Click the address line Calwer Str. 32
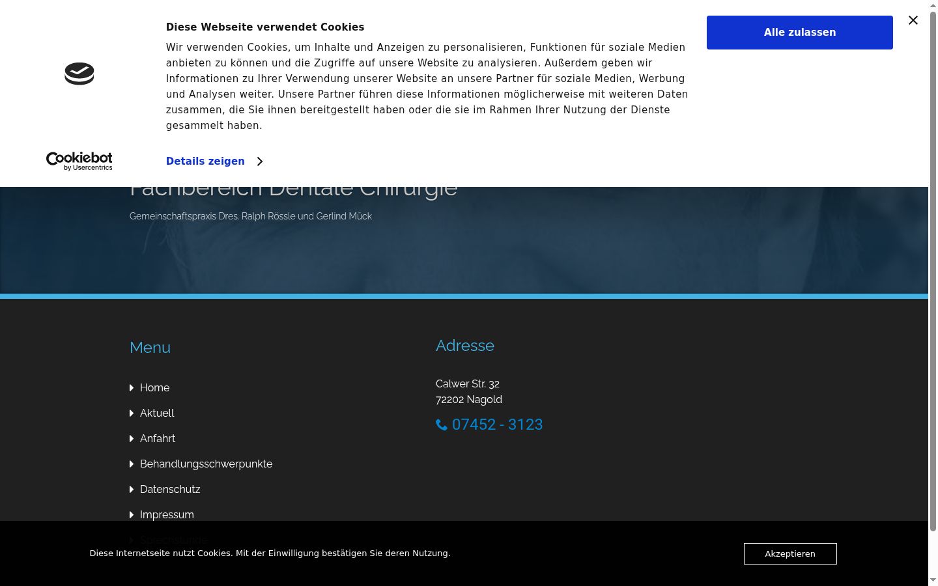The image size is (938, 586). (x=468, y=384)
